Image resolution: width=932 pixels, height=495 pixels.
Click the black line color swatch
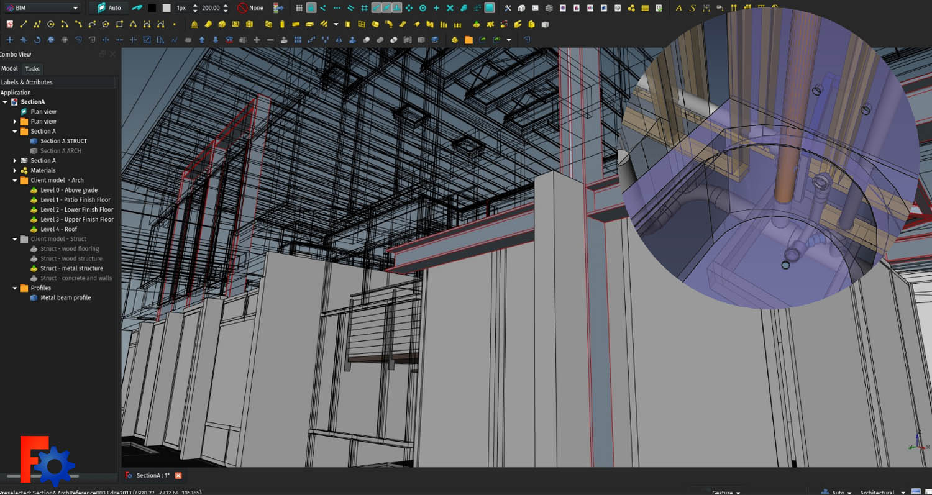click(x=152, y=8)
